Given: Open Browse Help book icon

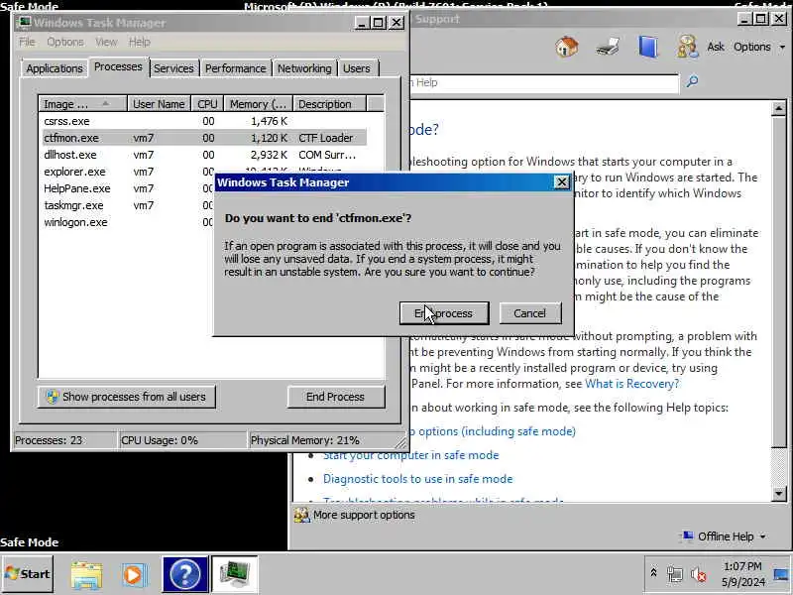Looking at the screenshot, I should [648, 47].
